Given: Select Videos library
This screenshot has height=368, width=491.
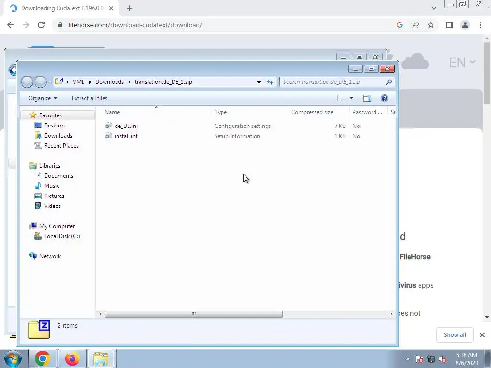Looking at the screenshot, I should click(52, 206).
